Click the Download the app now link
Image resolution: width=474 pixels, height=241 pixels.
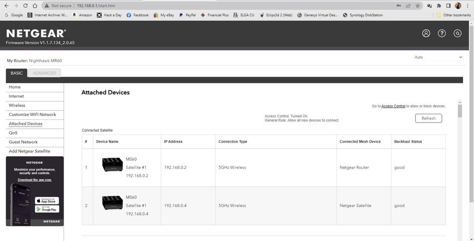pyautogui.click(x=35, y=180)
